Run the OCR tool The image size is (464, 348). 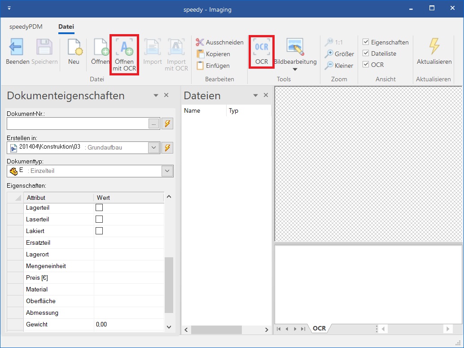(262, 47)
